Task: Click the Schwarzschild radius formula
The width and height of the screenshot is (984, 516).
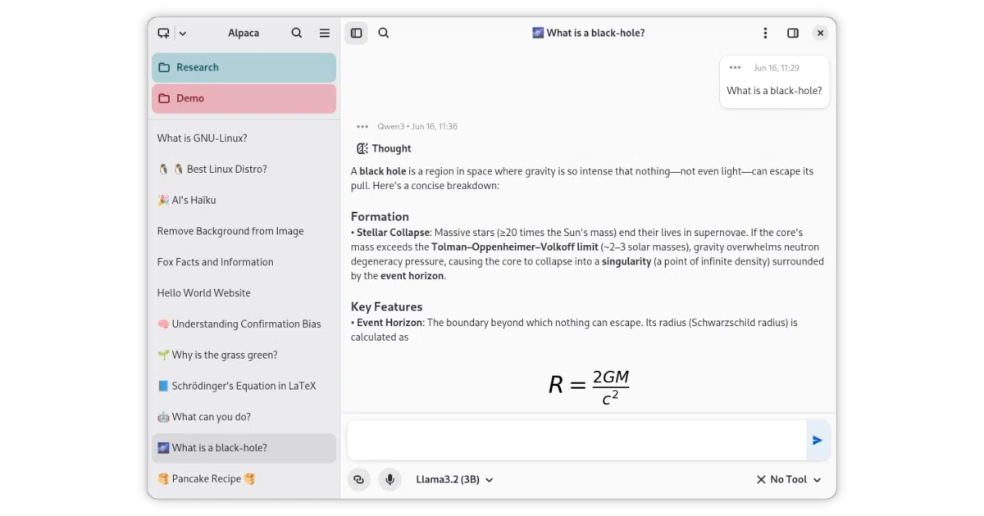Action: coord(589,386)
